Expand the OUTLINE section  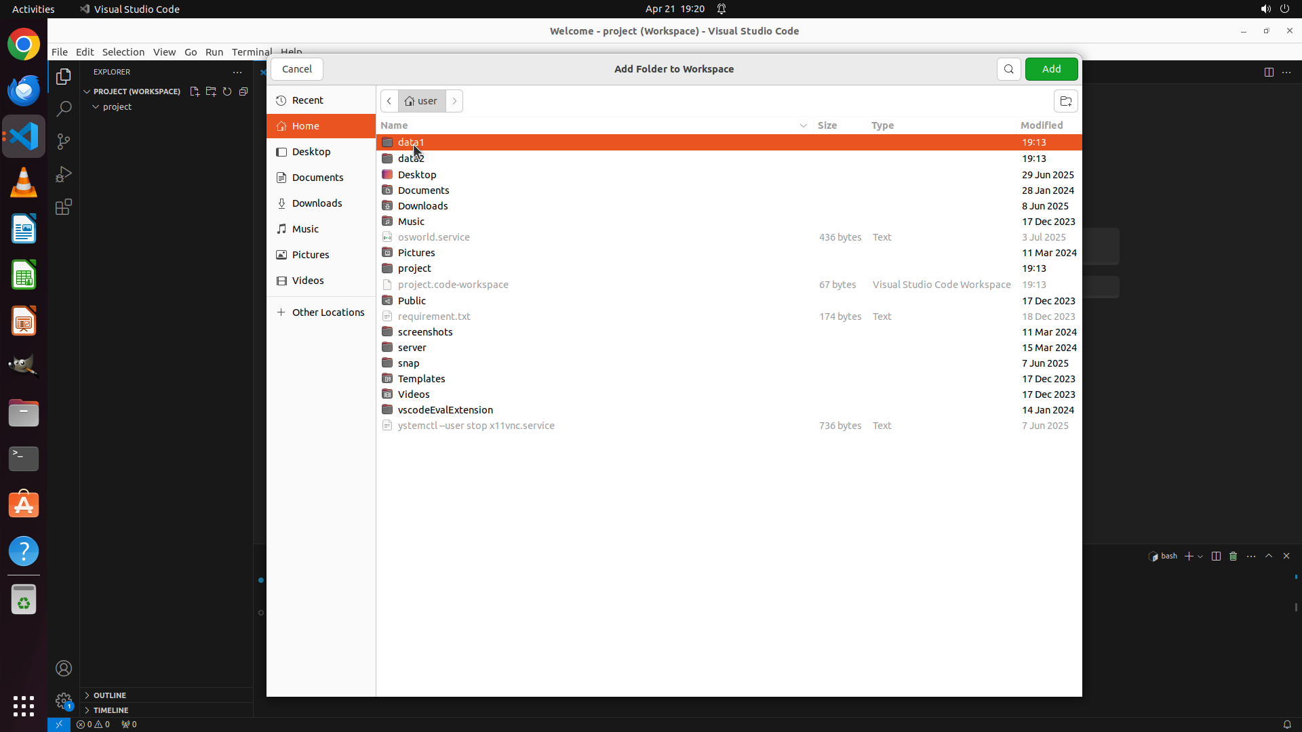(x=109, y=695)
